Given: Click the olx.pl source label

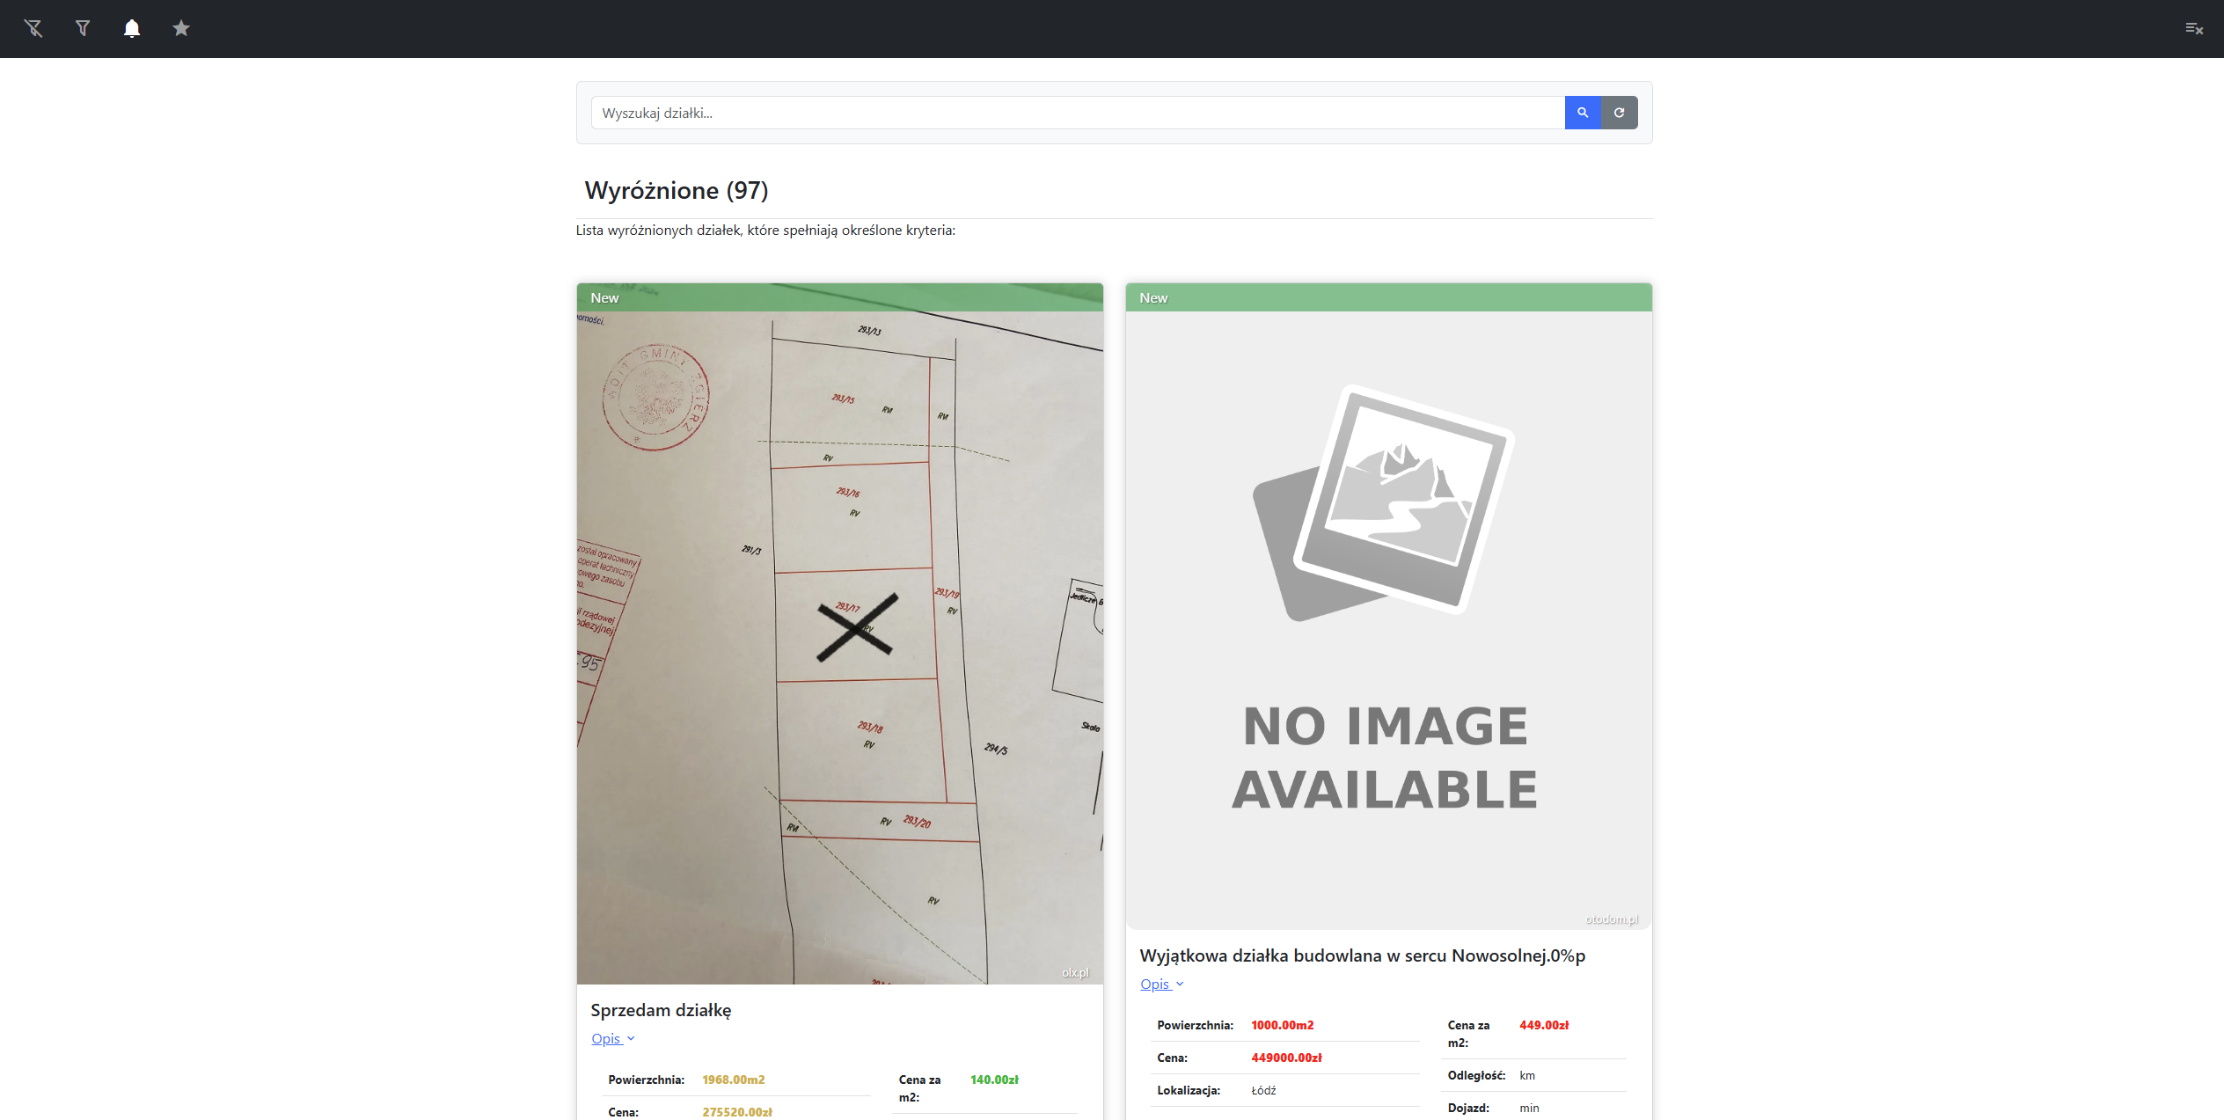Looking at the screenshot, I should 1074,972.
